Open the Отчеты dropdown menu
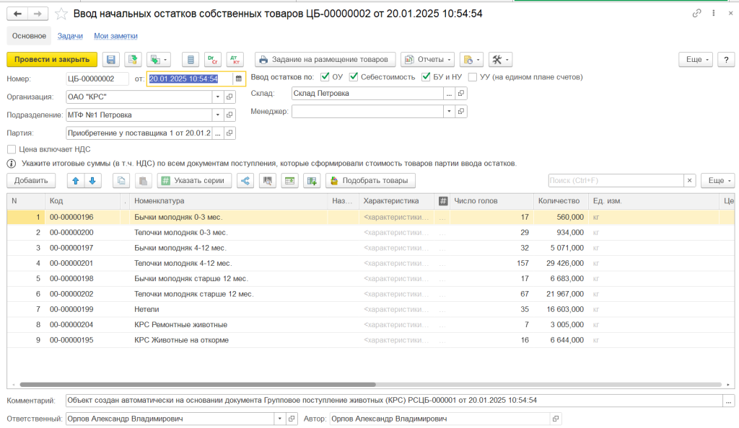Image resolution: width=739 pixels, height=428 pixels. (x=428, y=60)
